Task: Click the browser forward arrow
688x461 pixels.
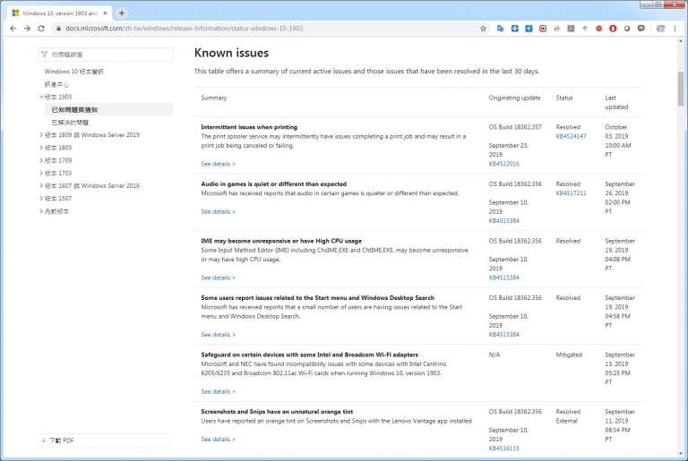Action: click(x=27, y=29)
